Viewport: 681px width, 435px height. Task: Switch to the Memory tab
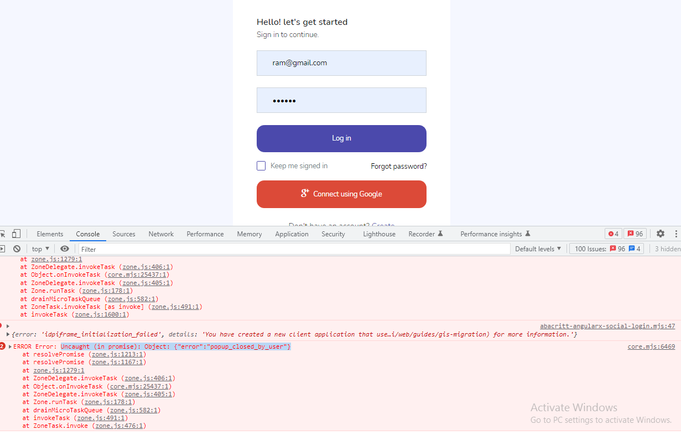click(x=249, y=234)
